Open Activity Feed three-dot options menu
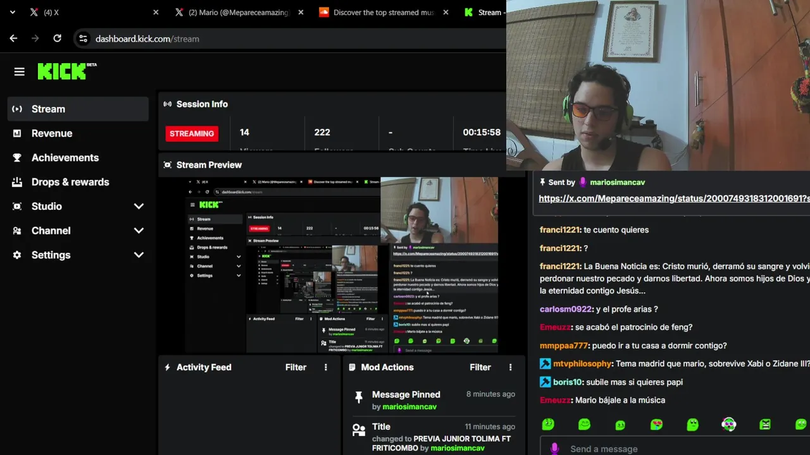 click(326, 367)
